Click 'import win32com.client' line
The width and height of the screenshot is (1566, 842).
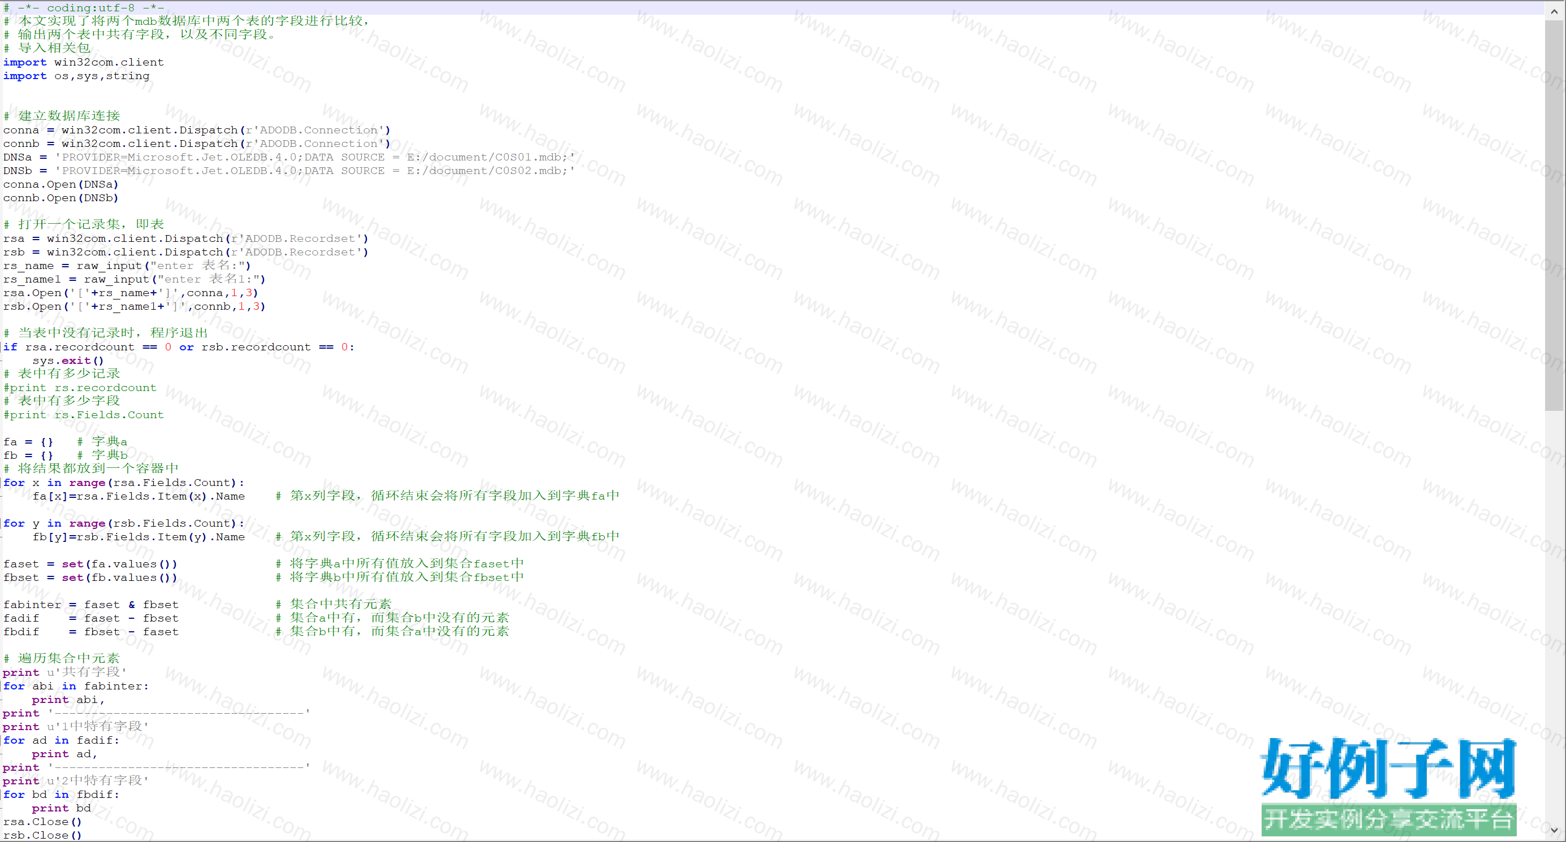point(84,62)
